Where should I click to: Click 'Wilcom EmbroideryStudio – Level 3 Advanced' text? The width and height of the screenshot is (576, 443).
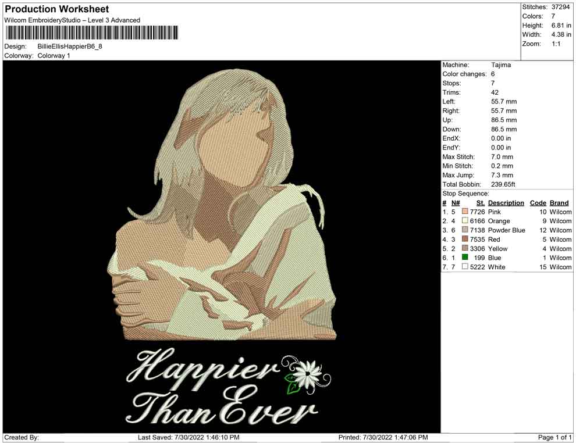72,20
